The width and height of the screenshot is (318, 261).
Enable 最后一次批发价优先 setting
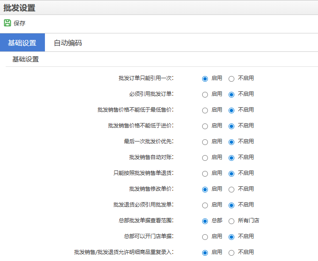pos(205,142)
